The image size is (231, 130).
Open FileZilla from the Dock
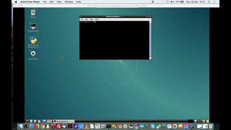point(59,126)
